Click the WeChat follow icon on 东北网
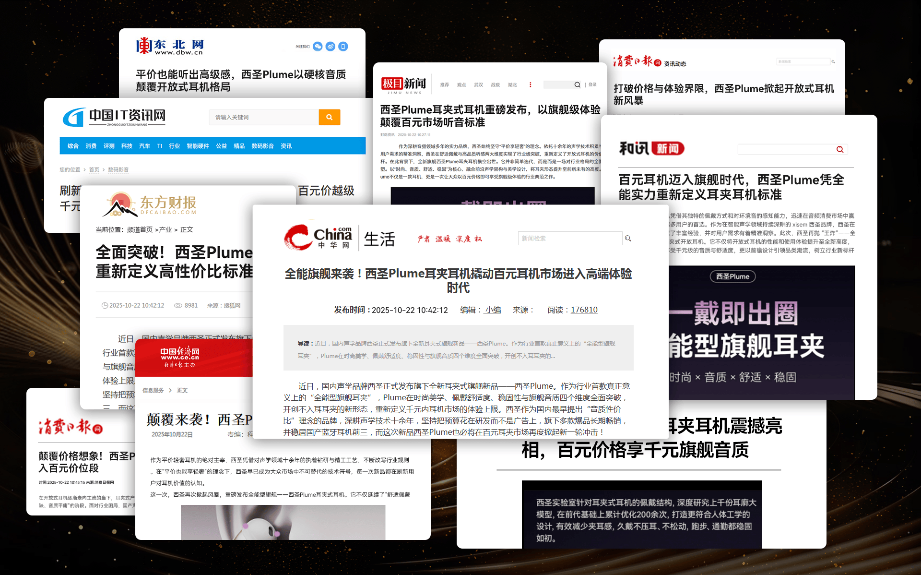 click(x=317, y=46)
